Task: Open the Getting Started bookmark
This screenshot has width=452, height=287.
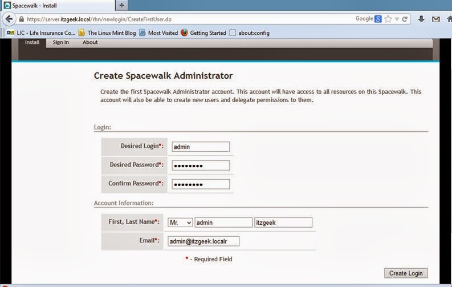Action: (x=203, y=33)
